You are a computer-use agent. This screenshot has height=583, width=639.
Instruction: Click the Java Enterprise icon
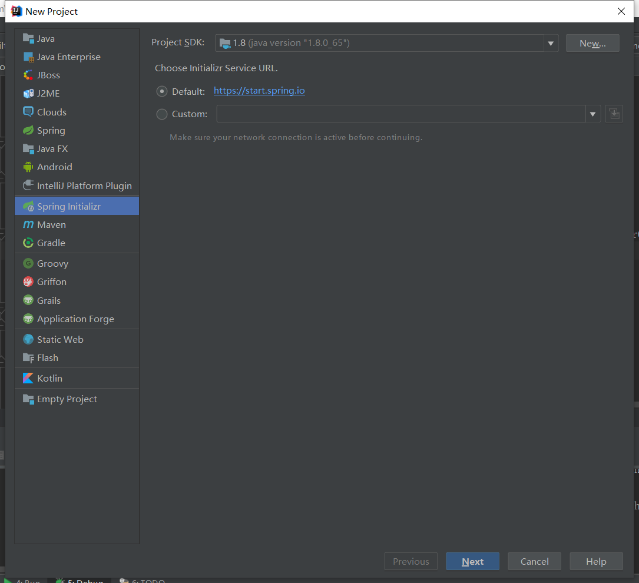point(28,57)
